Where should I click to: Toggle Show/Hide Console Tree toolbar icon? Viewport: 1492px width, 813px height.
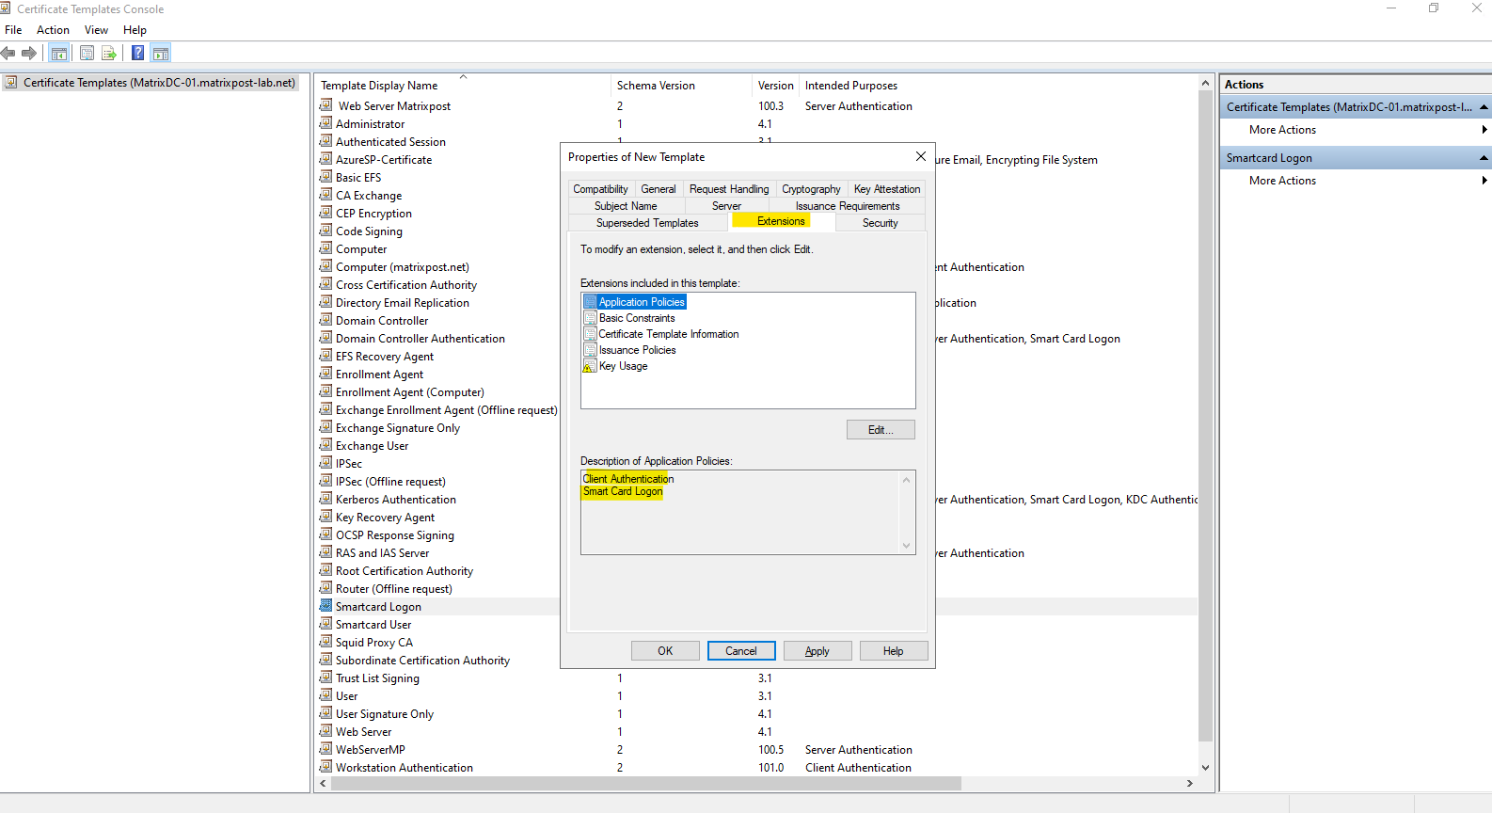tap(59, 54)
